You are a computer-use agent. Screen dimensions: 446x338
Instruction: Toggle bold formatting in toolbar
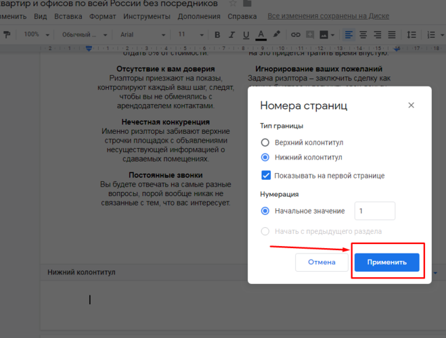[x=217, y=34]
